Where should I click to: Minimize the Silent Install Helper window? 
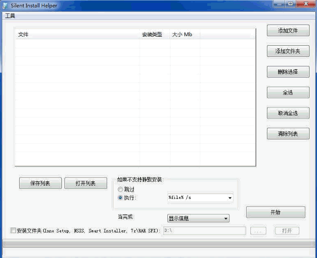(280, 4)
